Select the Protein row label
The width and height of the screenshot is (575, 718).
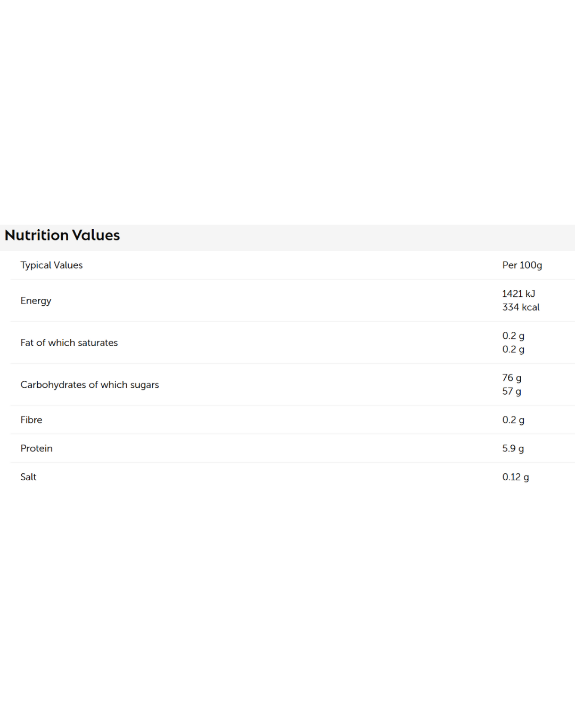point(36,448)
